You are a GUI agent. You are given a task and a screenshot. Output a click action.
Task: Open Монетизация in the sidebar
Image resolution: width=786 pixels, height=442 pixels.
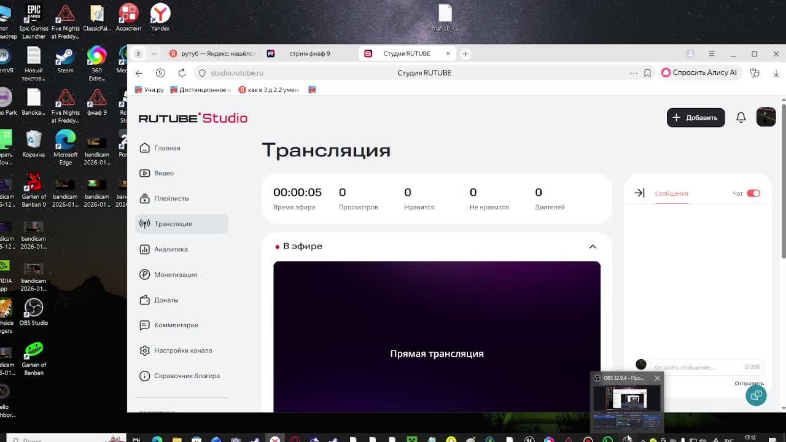[x=182, y=274]
